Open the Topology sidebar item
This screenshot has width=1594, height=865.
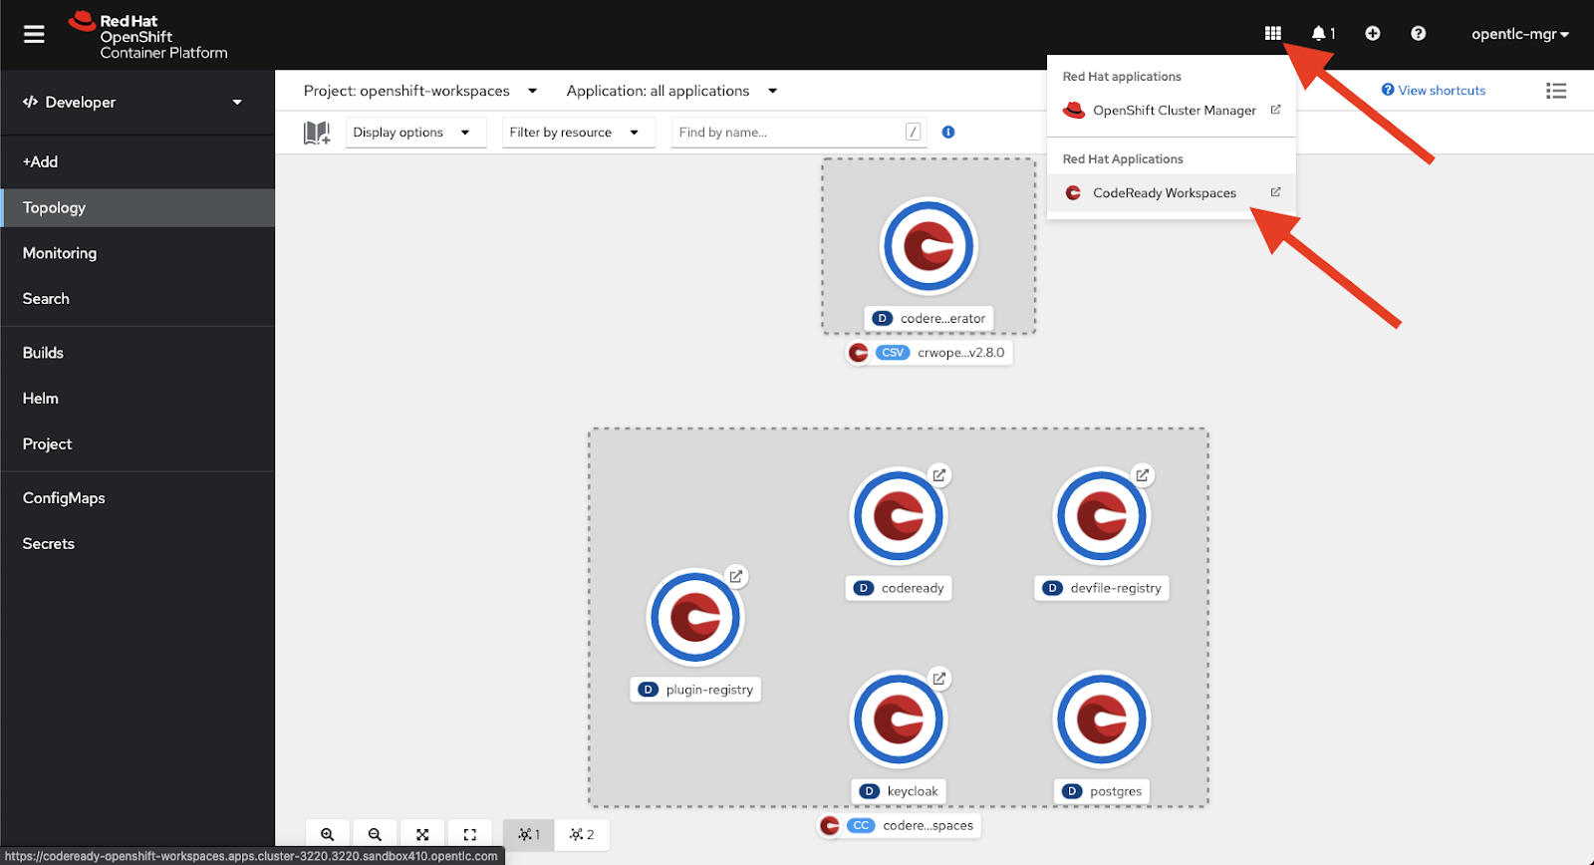point(137,207)
